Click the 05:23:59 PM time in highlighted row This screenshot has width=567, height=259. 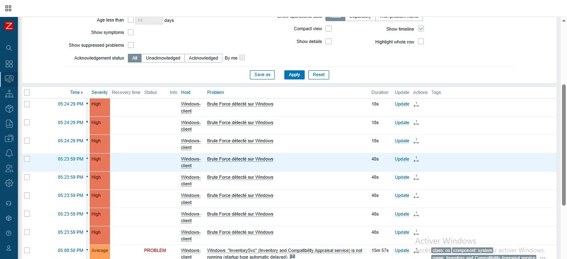pos(71,159)
